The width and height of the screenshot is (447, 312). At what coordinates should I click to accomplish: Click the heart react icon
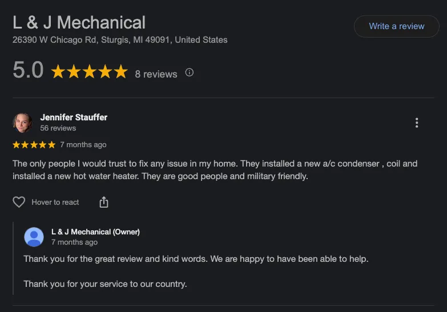pos(19,202)
